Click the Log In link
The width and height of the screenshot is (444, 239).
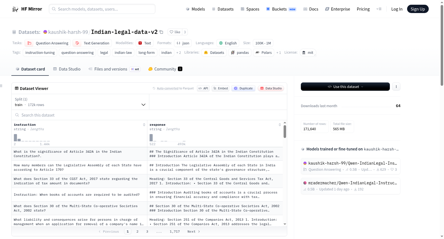click(x=397, y=9)
